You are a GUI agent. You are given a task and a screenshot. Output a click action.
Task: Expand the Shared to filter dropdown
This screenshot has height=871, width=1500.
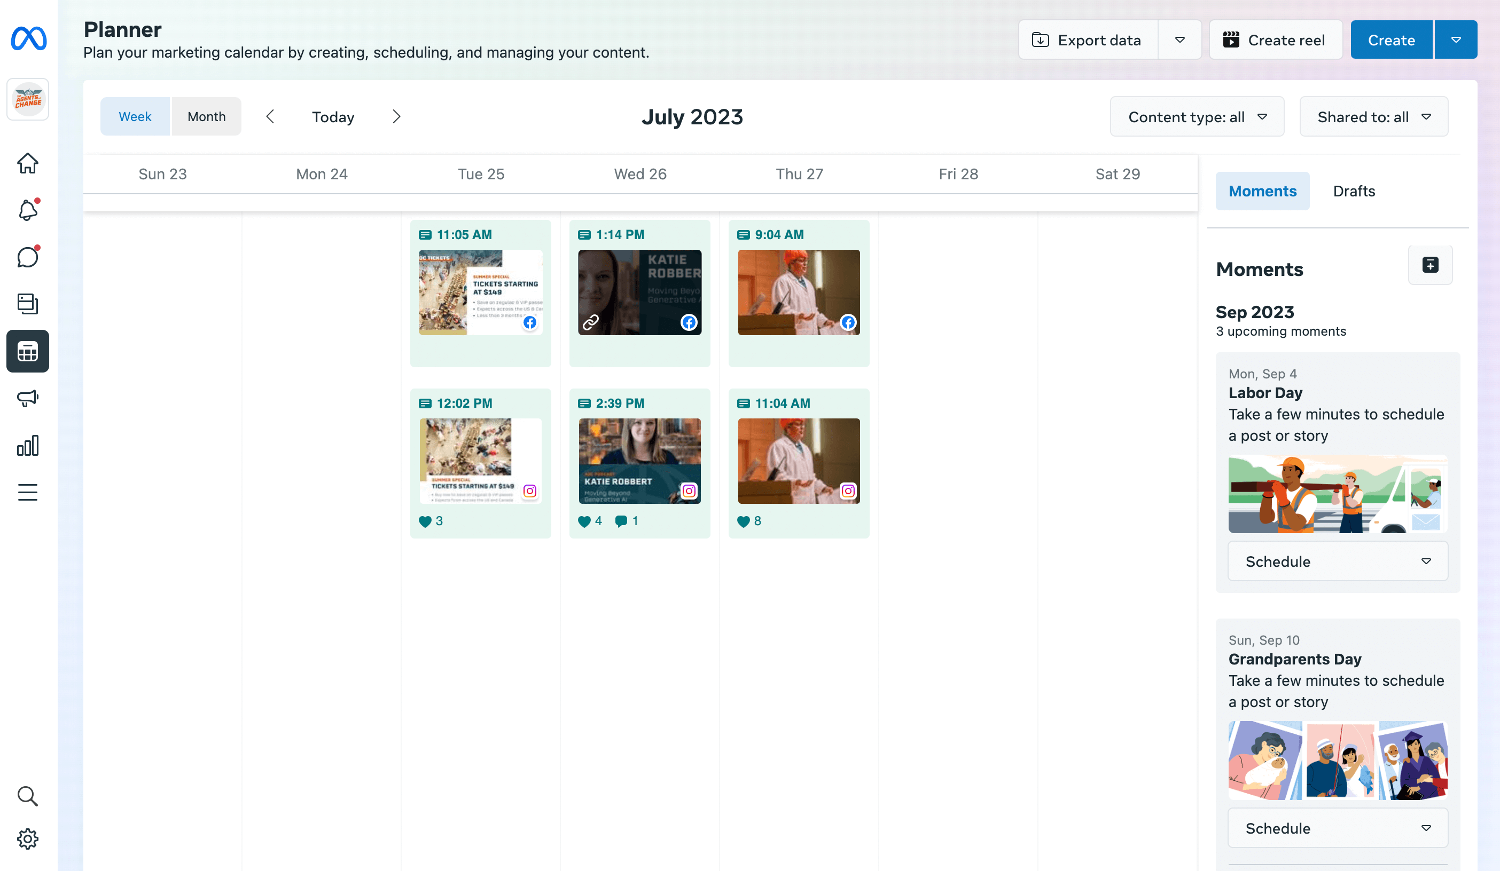[1373, 117]
